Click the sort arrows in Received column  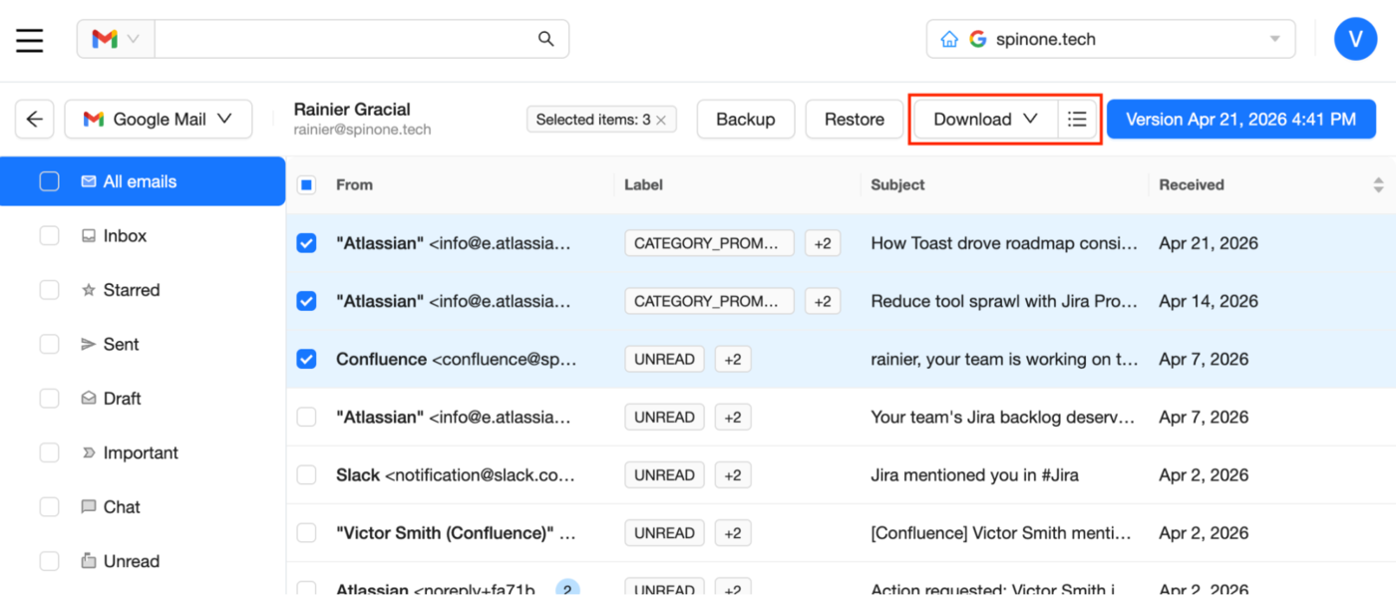point(1378,185)
